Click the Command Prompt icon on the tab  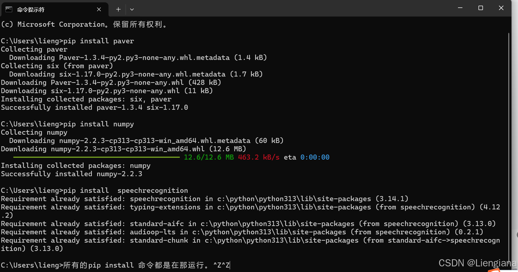pyautogui.click(x=9, y=9)
